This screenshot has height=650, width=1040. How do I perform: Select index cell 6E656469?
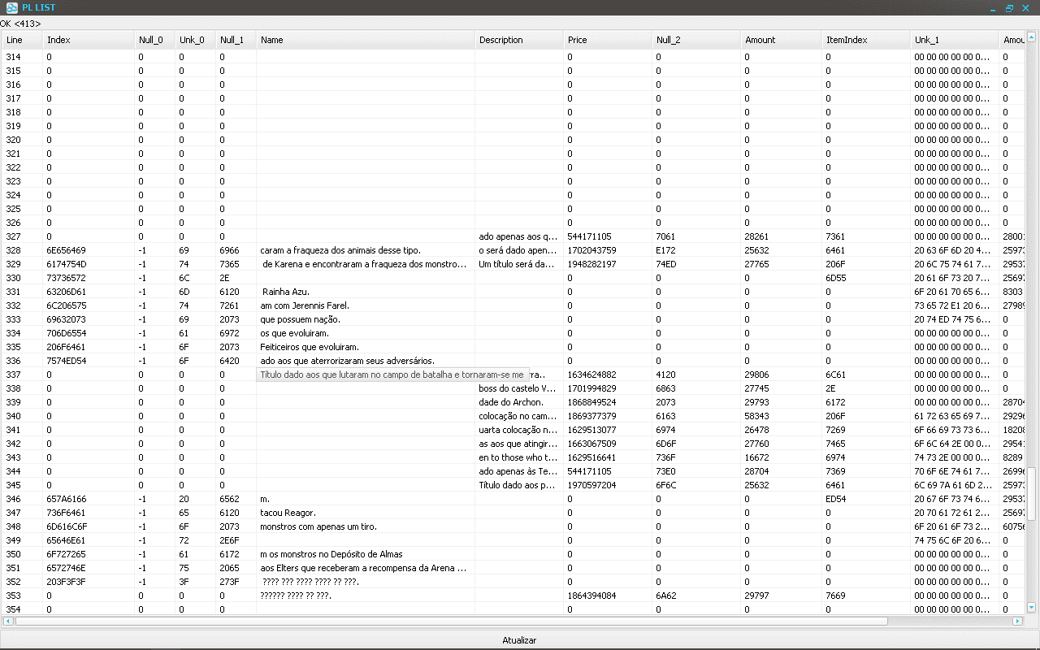89,250
